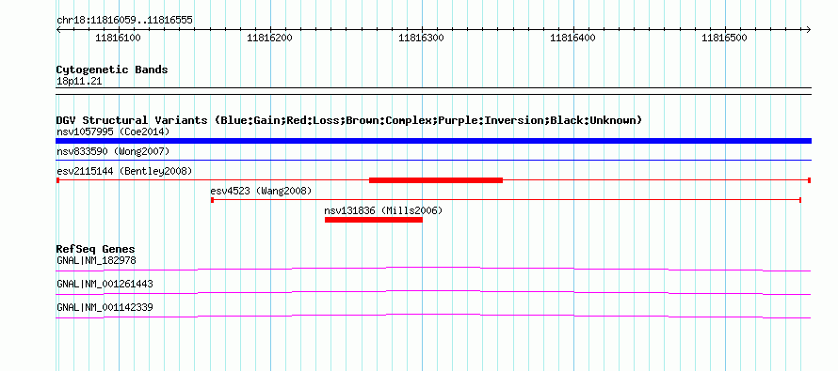Click the left arrow of the ruler
Image resolution: width=838 pixels, height=371 pixels.
click(58, 30)
